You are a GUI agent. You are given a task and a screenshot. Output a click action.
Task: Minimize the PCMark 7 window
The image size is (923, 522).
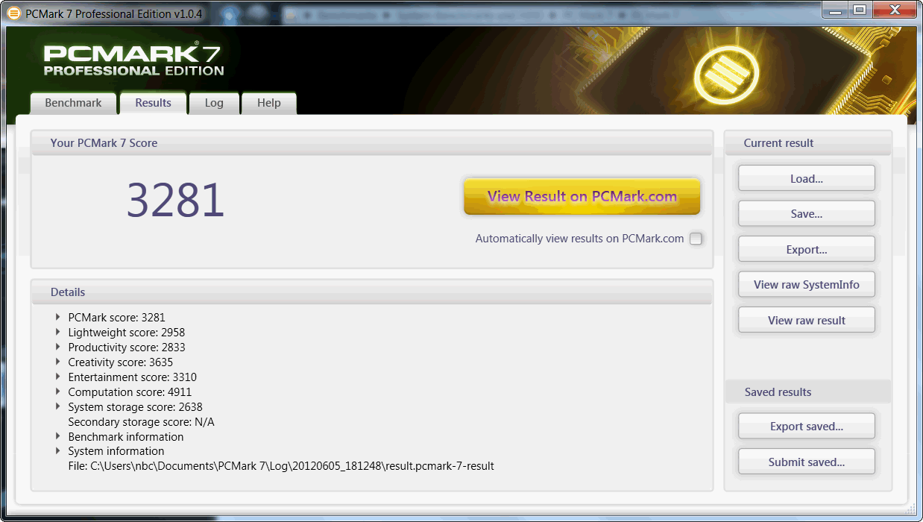(837, 10)
